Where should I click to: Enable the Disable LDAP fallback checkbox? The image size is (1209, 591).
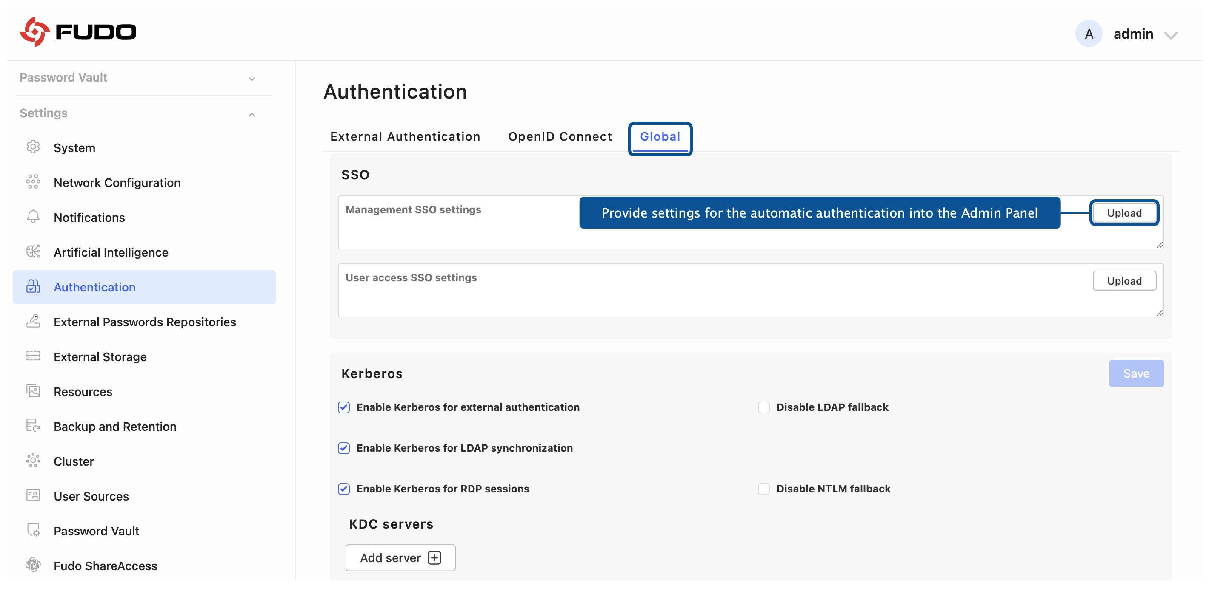point(763,407)
